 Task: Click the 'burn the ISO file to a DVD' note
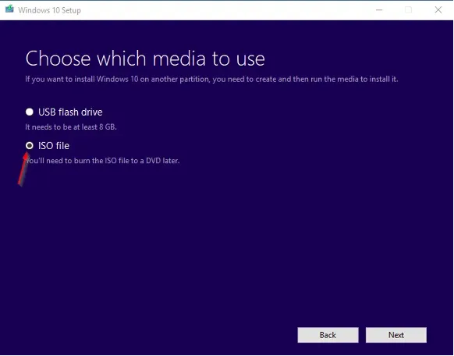click(x=102, y=161)
